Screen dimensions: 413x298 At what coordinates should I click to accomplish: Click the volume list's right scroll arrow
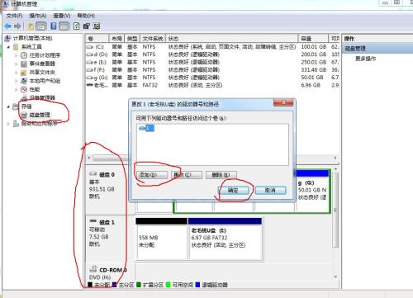(x=335, y=158)
